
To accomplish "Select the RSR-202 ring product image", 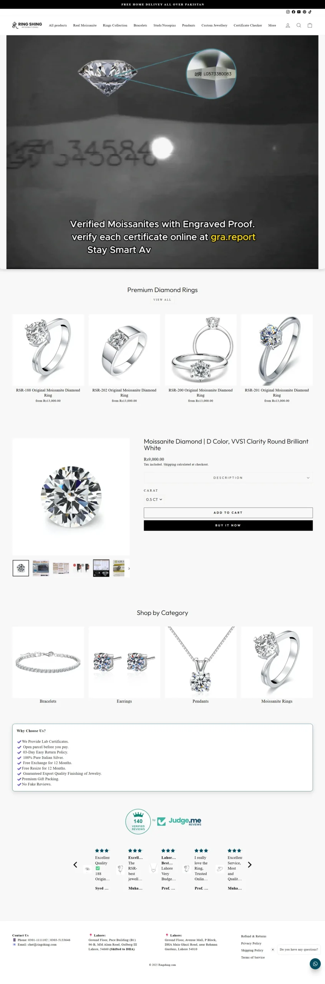I will click(124, 350).
